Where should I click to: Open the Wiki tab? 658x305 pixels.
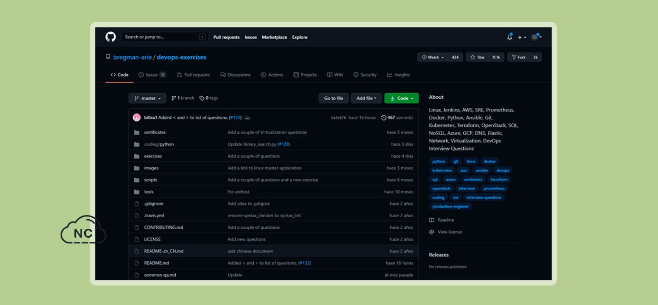pos(335,75)
